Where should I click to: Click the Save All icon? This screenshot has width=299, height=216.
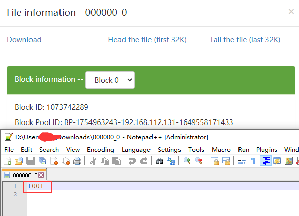[x=42, y=161]
